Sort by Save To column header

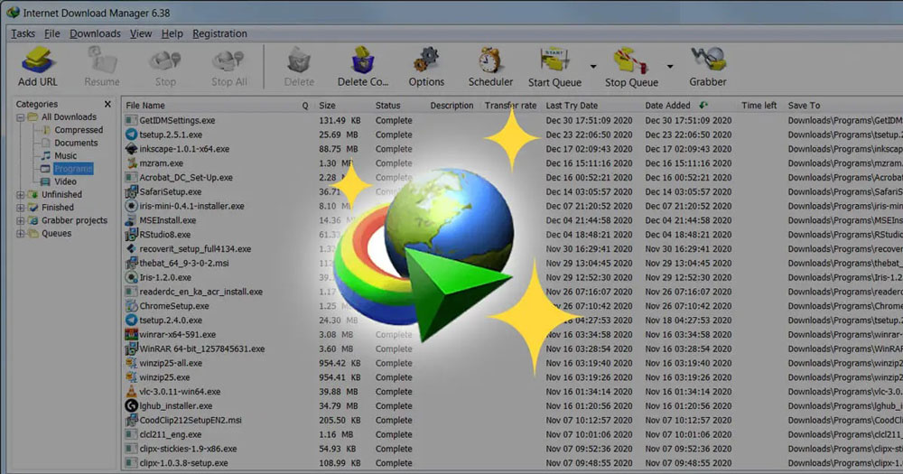(x=804, y=106)
